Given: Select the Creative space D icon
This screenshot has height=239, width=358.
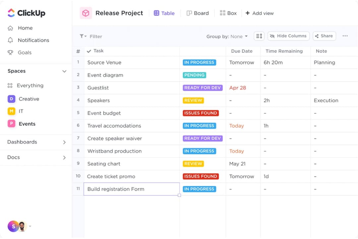Looking at the screenshot, I should tap(11, 99).
